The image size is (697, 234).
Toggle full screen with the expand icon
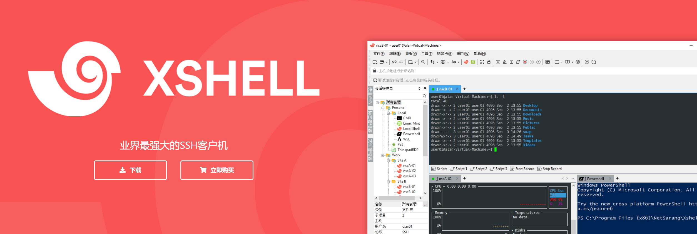point(482,62)
